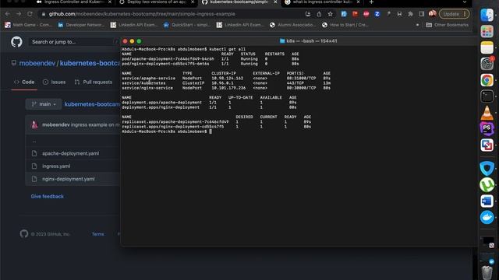
Task: Click service/apache-service text in terminal
Action: pyautogui.click(x=148, y=78)
